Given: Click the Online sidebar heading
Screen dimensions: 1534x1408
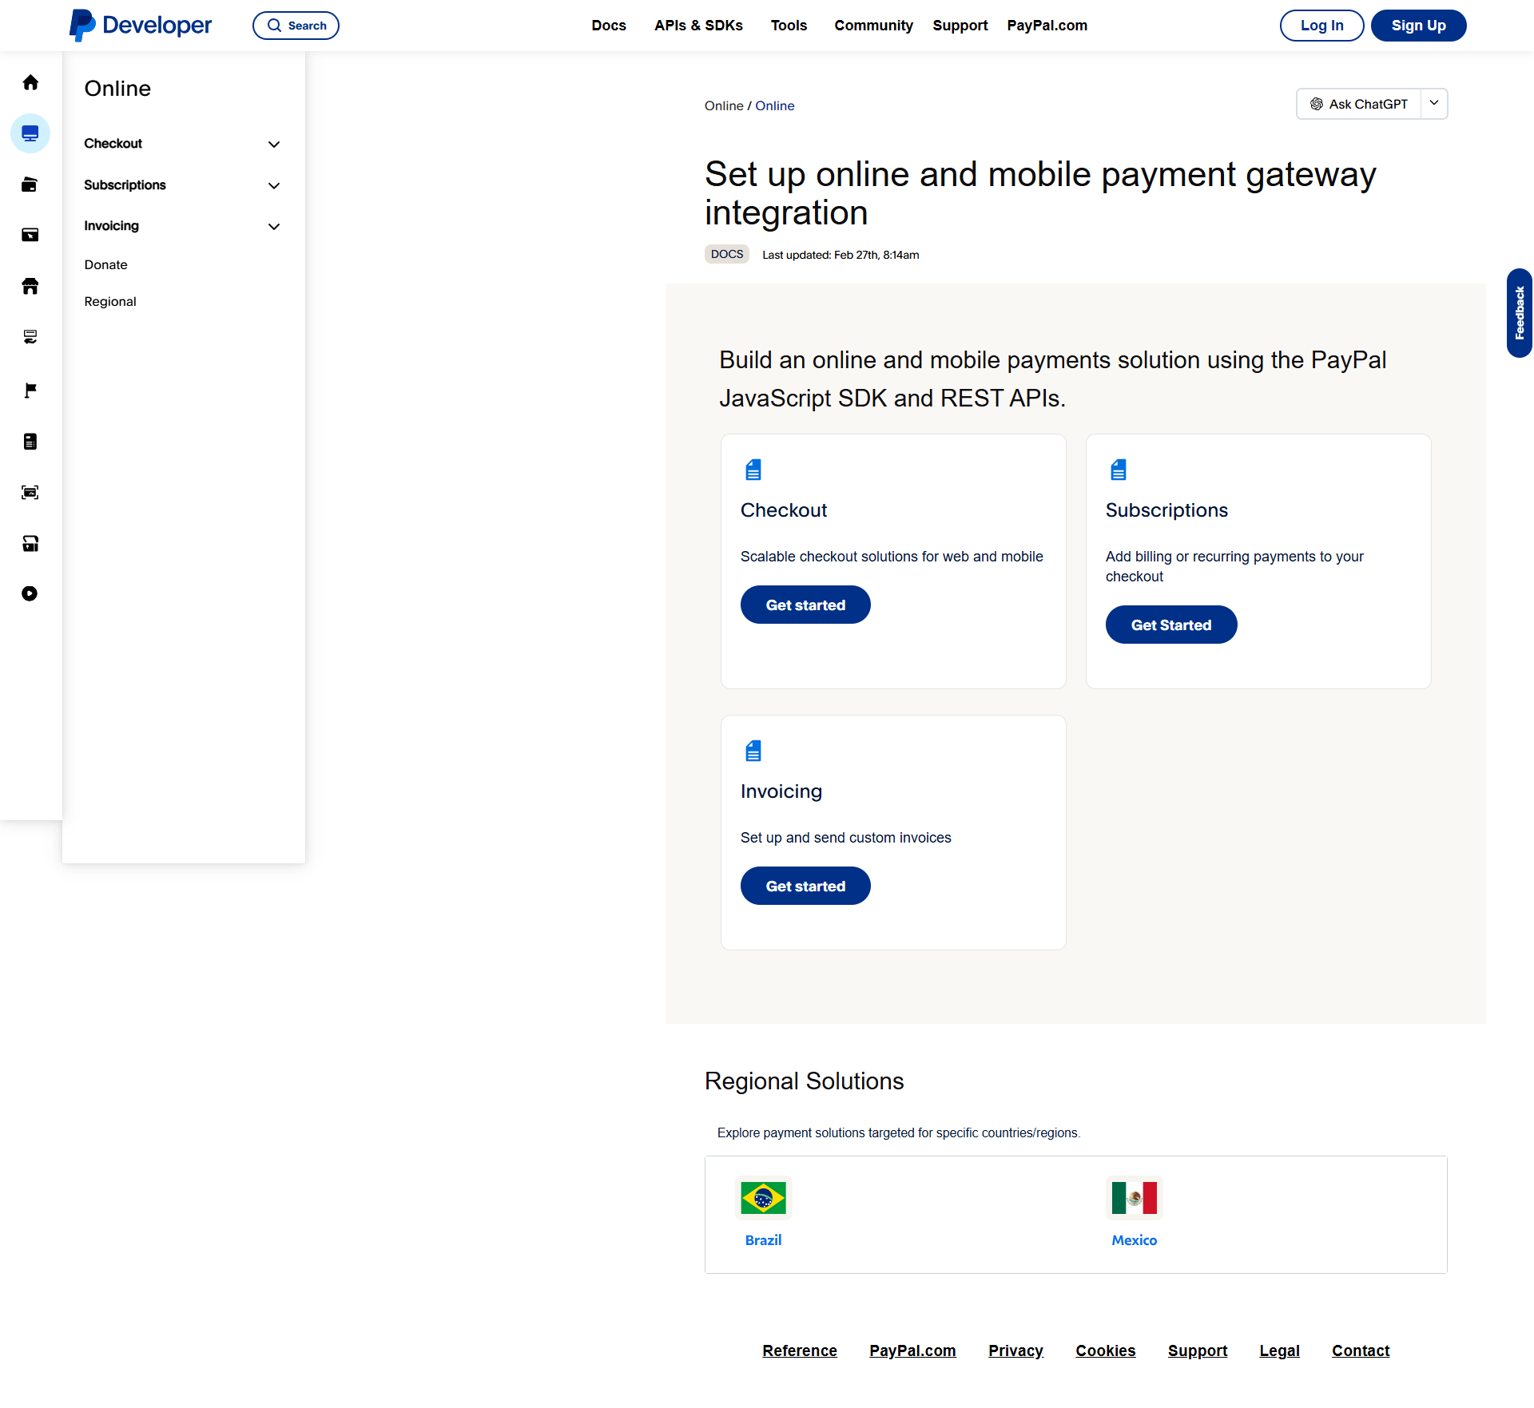Looking at the screenshot, I should tap(117, 89).
